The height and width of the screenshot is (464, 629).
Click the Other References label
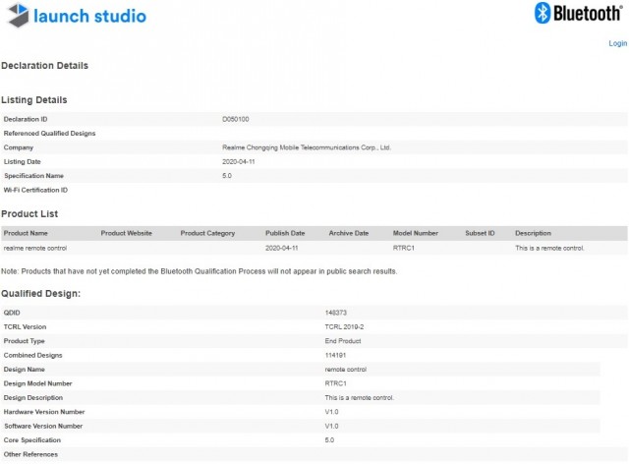(30, 454)
